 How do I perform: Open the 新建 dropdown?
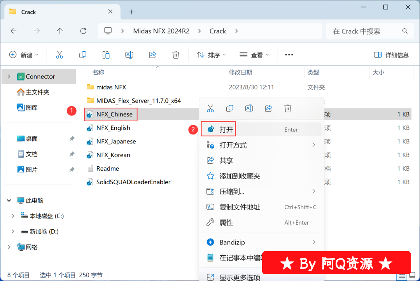click(24, 55)
